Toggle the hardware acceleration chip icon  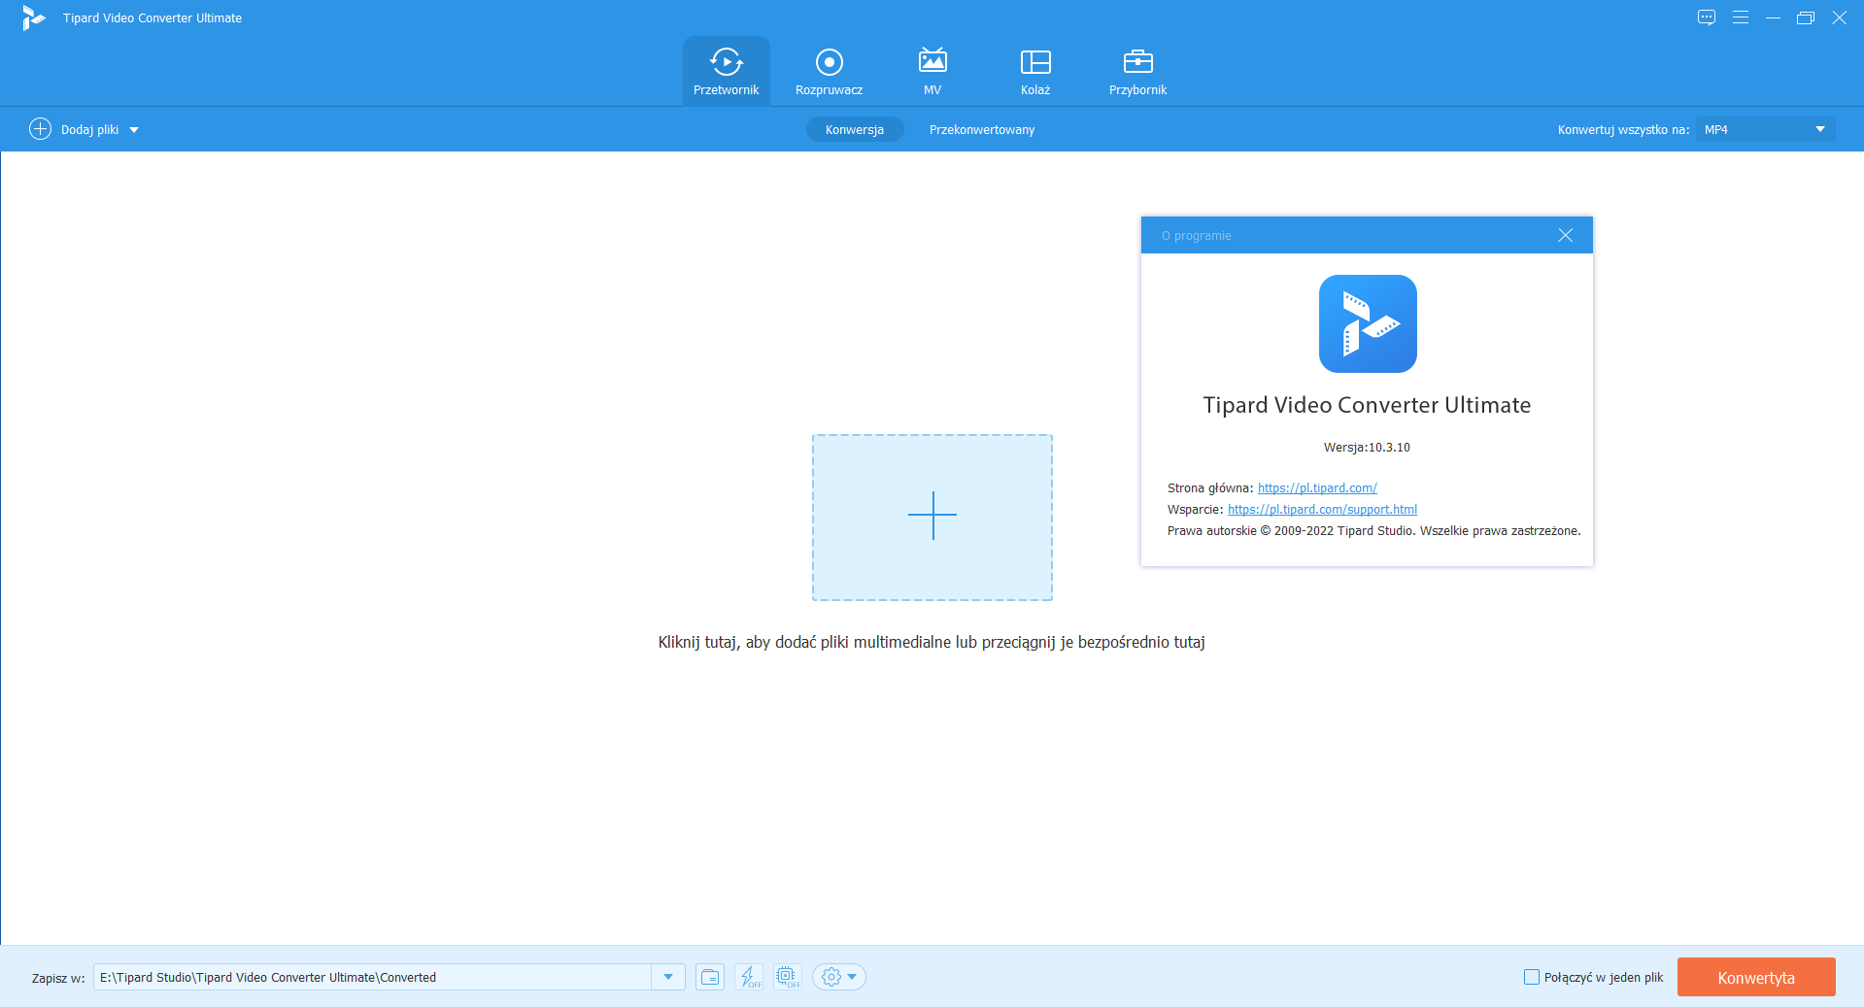788,977
